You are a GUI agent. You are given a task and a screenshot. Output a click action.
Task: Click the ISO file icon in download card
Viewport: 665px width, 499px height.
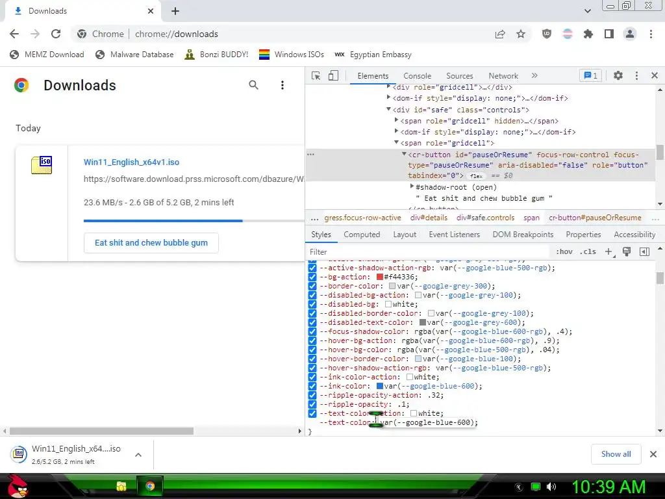pyautogui.click(x=42, y=164)
